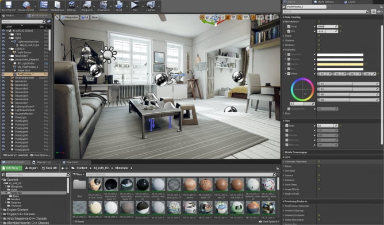Open the Lit view mode menu
This screenshot has height=225, width=384.
point(85,17)
